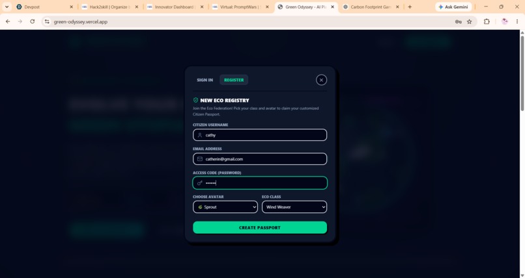Click the page vertical scrollbar thumb
Screen dimensions: 525x278
pyautogui.click(x=522, y=73)
